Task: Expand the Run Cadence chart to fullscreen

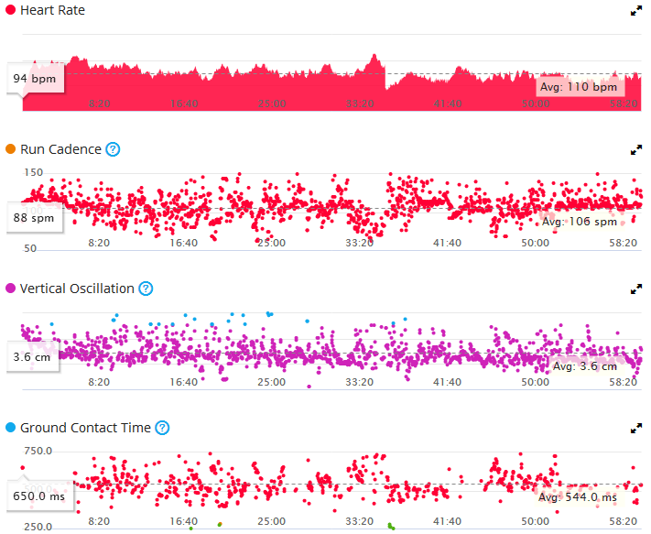Action: click(635, 150)
